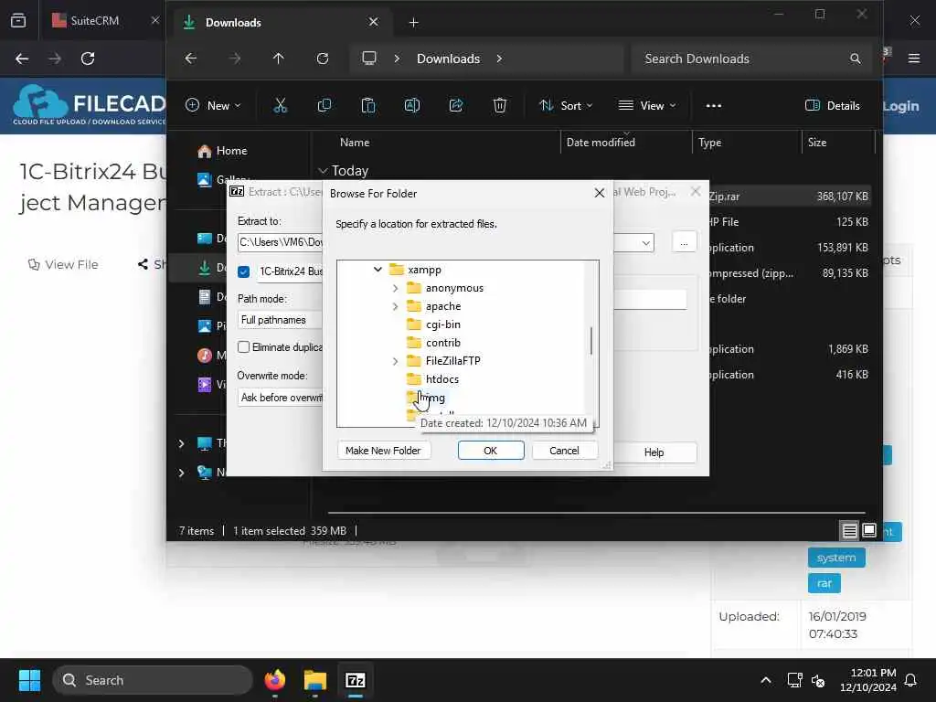Click OK in Browse For Folder
This screenshot has height=702, width=936.
click(x=491, y=450)
